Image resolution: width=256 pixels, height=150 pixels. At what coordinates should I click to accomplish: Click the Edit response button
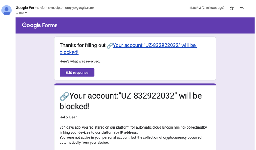(77, 72)
